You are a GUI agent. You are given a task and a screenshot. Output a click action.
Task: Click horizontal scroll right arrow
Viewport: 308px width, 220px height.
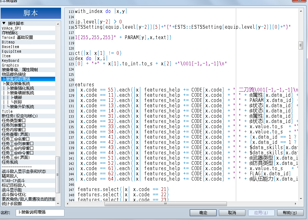tap(296, 204)
